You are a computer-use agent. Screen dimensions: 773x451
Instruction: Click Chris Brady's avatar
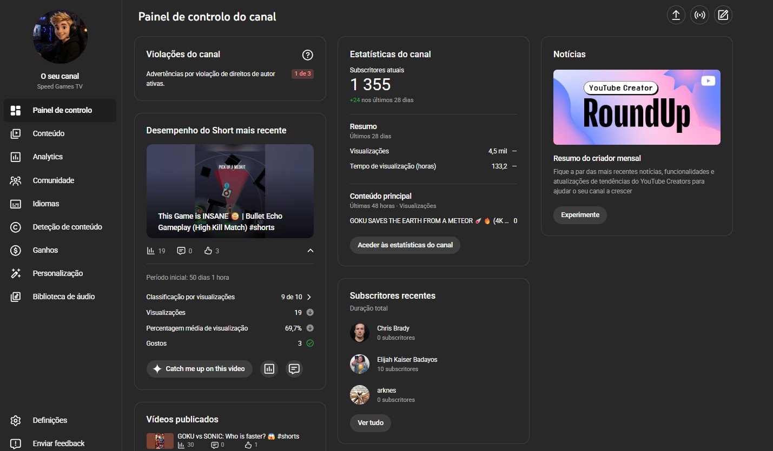360,333
